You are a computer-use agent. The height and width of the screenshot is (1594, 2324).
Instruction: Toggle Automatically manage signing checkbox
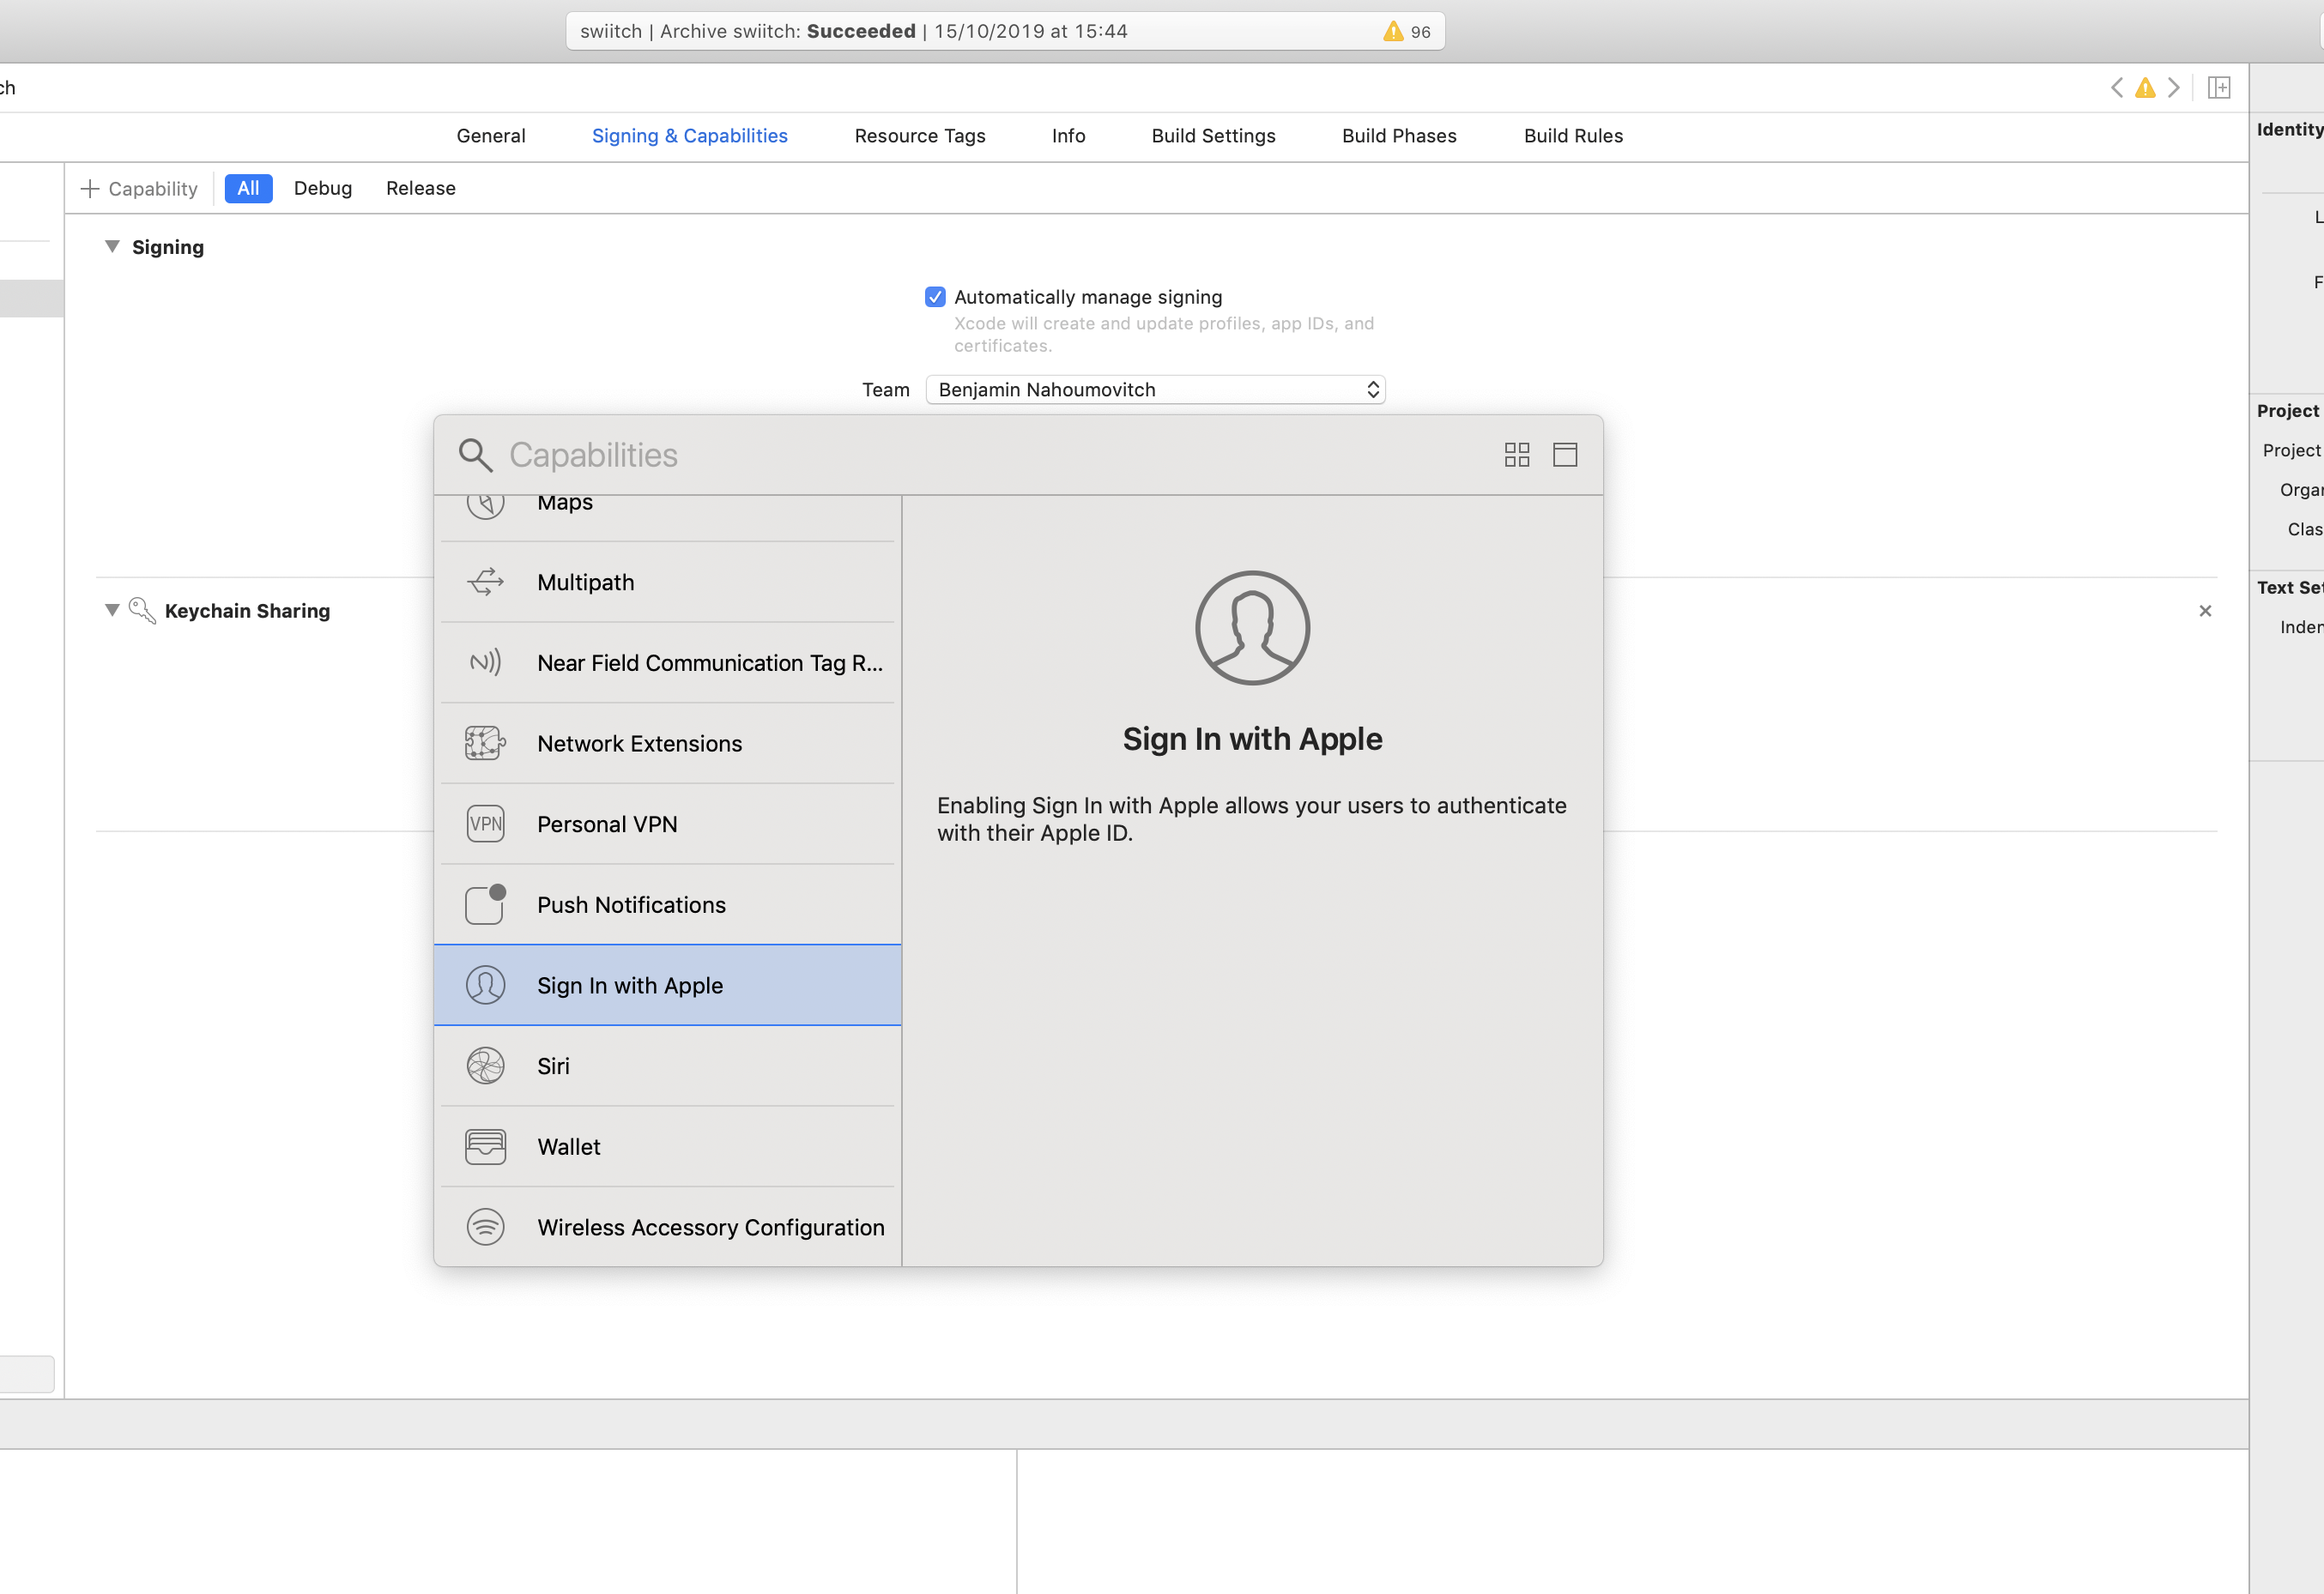click(x=935, y=297)
